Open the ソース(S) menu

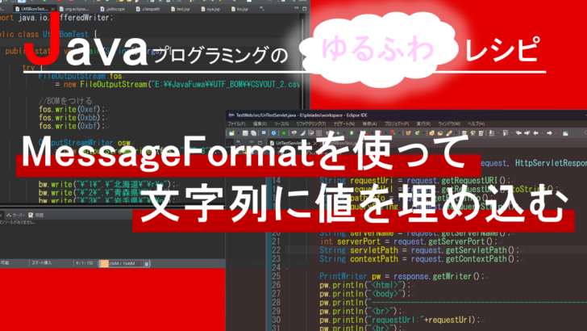pos(281,124)
